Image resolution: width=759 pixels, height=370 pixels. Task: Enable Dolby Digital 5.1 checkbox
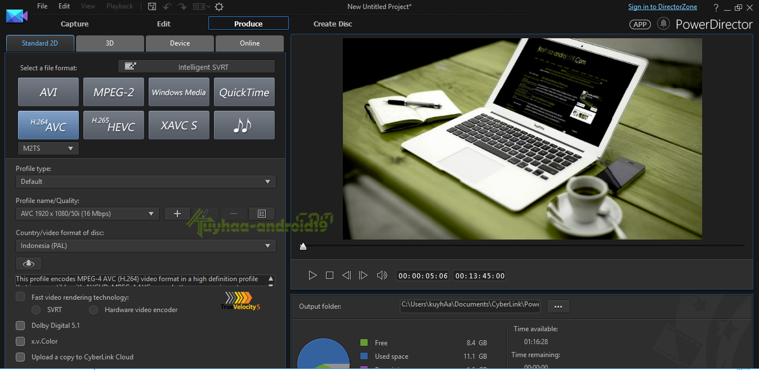(20, 326)
